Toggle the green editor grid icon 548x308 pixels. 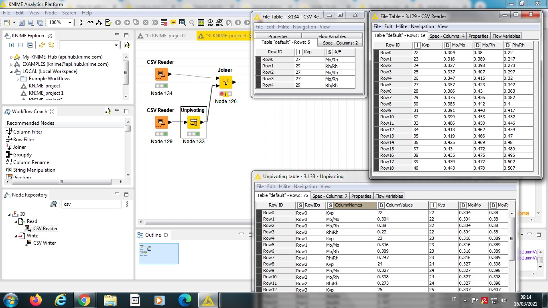[x=201, y=23]
